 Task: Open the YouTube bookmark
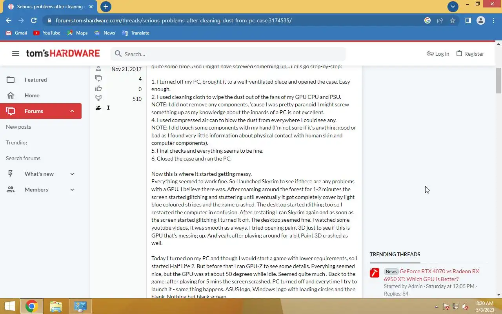click(x=47, y=33)
